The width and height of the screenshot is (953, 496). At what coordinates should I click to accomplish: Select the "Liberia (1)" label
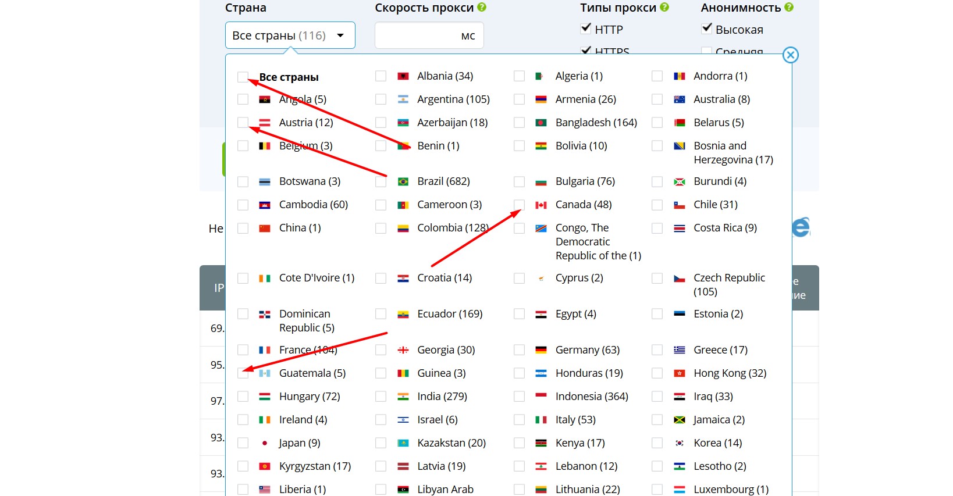pos(303,490)
